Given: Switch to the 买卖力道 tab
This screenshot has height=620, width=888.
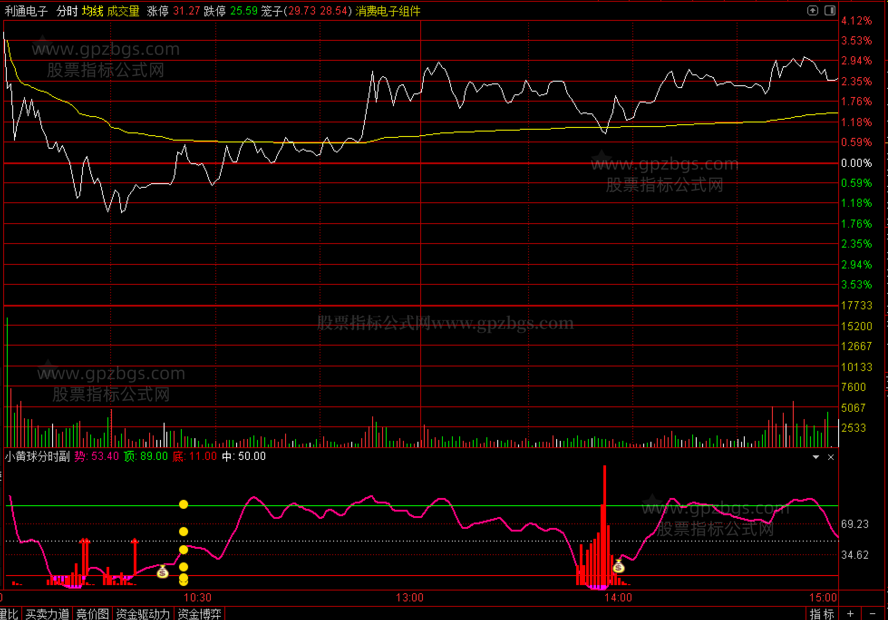Looking at the screenshot, I should click(48, 614).
